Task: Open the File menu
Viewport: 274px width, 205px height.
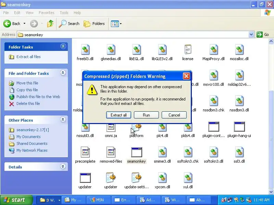Action: 6,13
